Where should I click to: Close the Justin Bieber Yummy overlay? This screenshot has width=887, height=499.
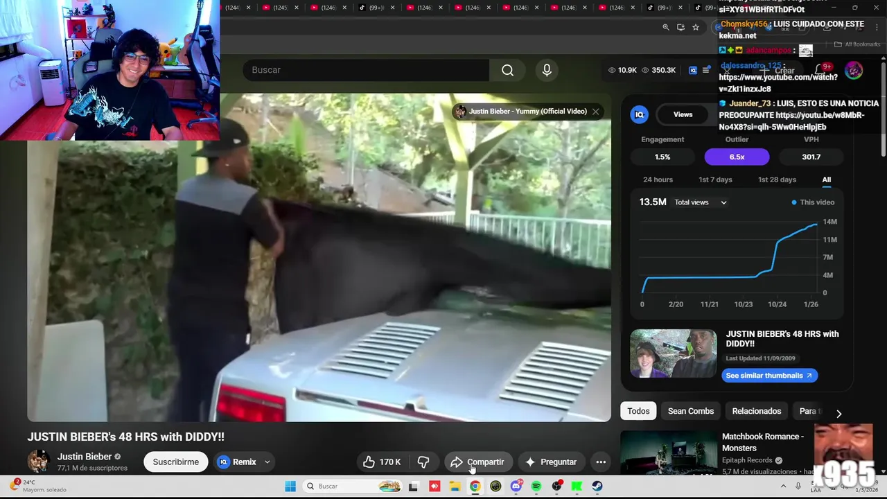click(x=595, y=112)
